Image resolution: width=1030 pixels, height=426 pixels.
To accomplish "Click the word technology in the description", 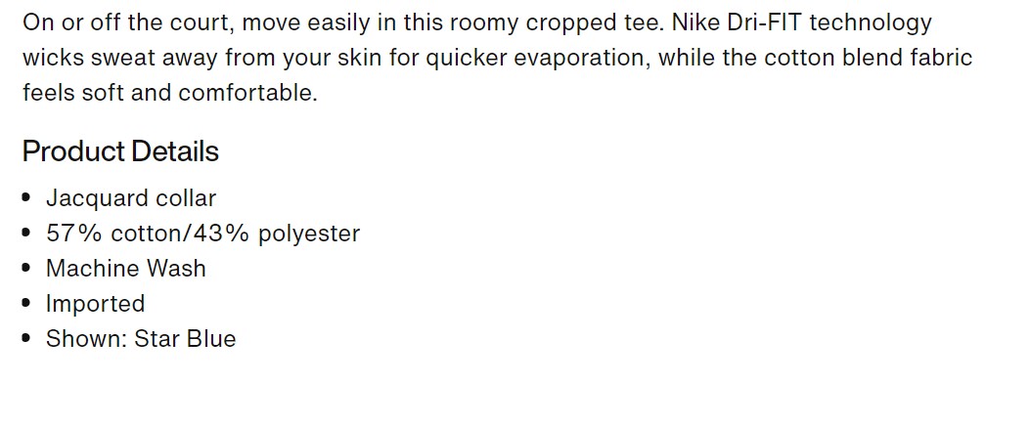I will click(x=871, y=22).
